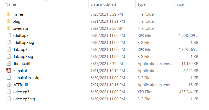Image resolution: width=209 pixels, height=110 pixels.
Task: Sort files by the Name column
Action: click(11, 4)
